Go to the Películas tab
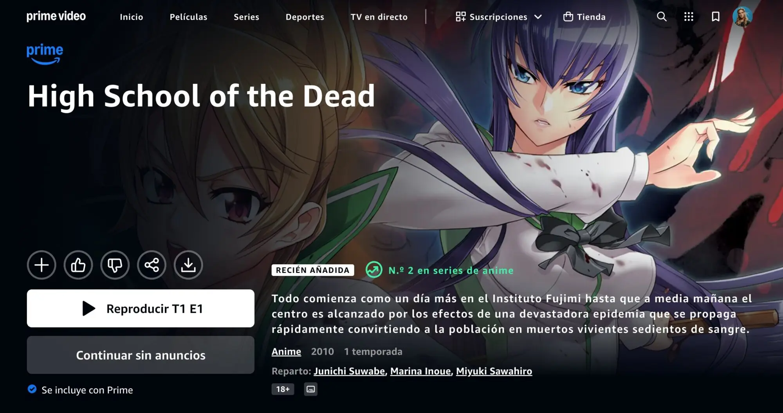783x413 pixels. [188, 17]
